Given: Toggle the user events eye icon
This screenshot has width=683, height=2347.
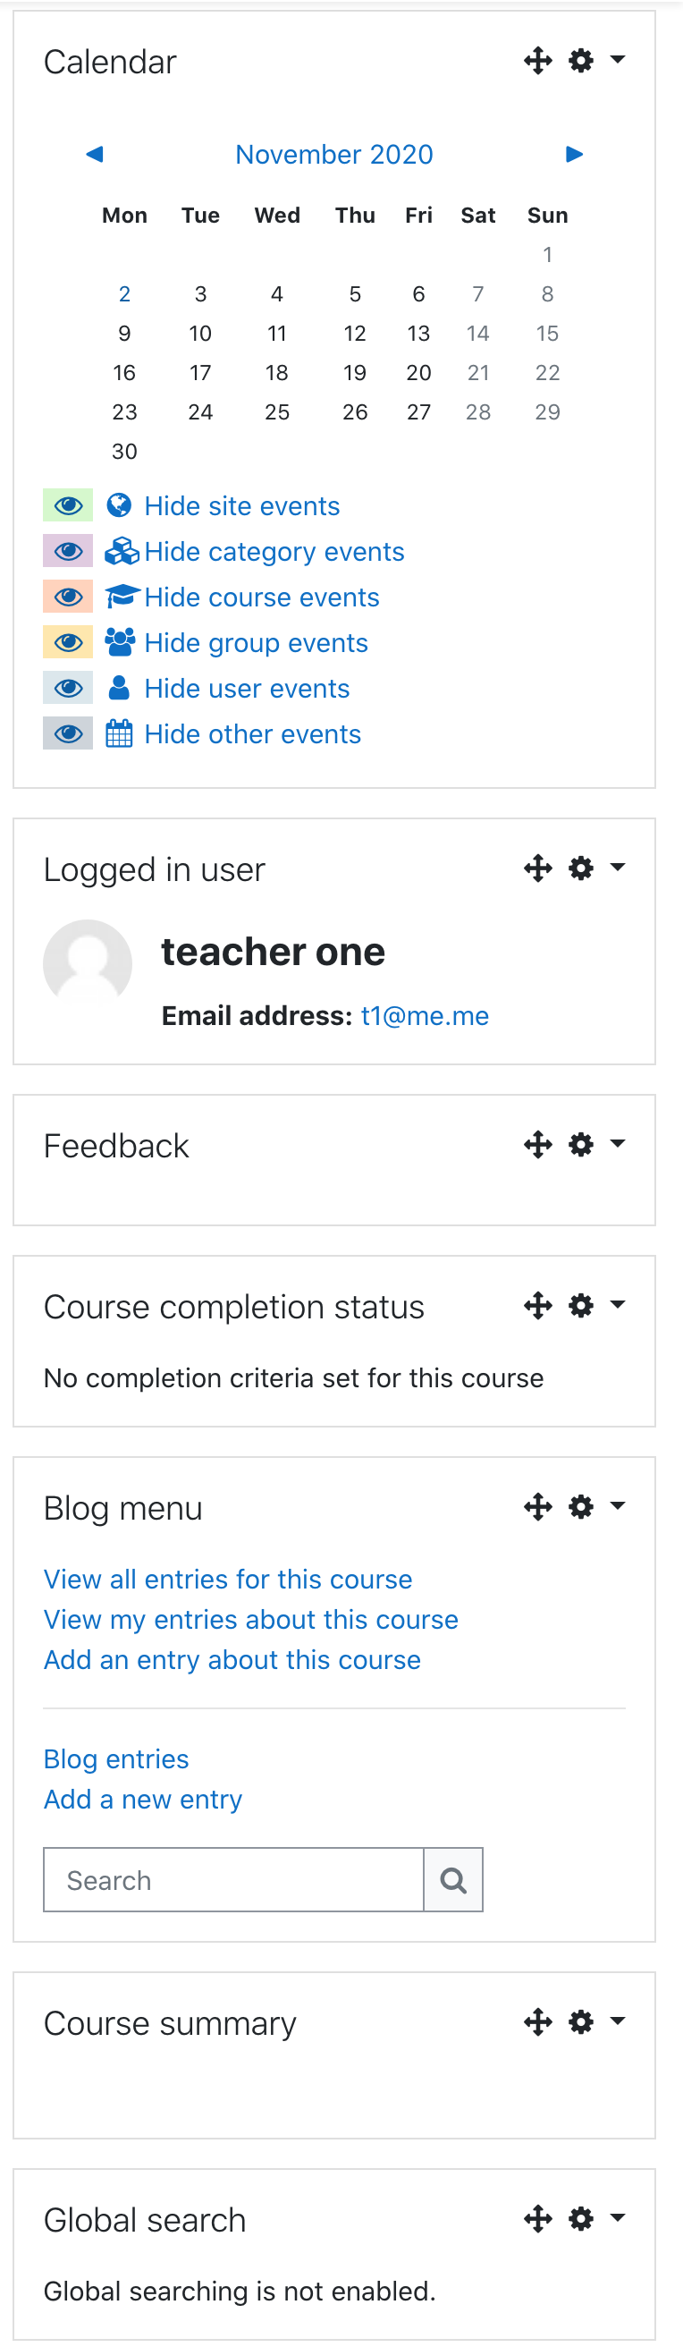Looking at the screenshot, I should point(68,687).
